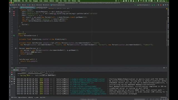178x100 pixels.
Task: Stop the process with the red Run panel button
Action: 12,72
